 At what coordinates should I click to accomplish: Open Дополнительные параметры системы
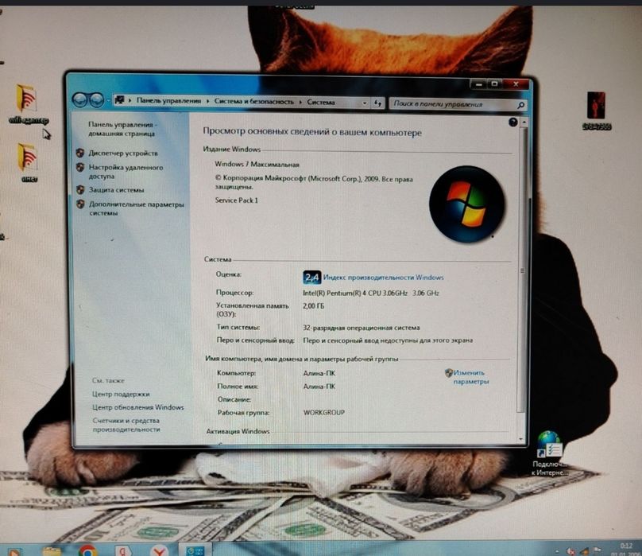click(137, 208)
